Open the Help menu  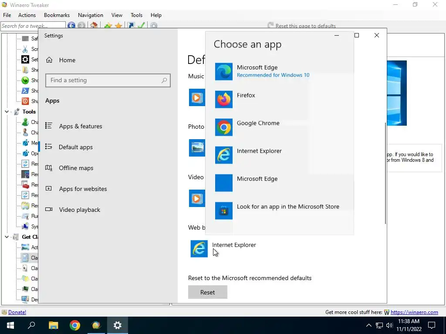click(x=156, y=15)
